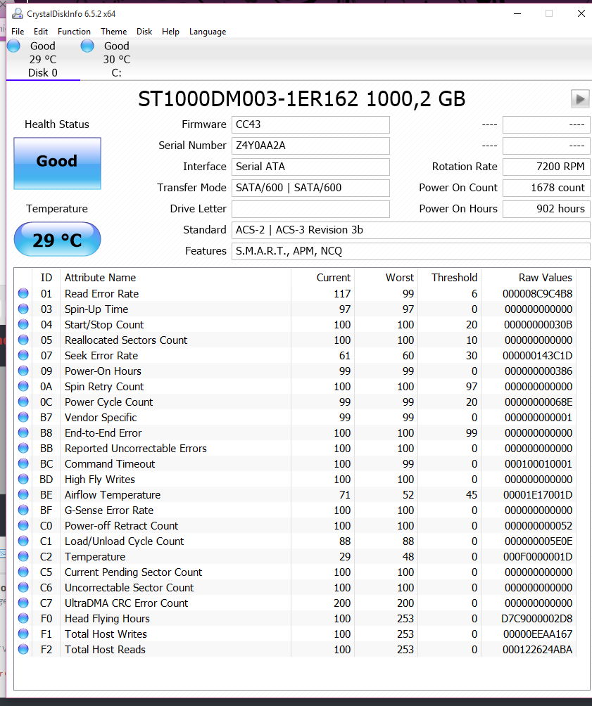Click the next disk arrow button
This screenshot has height=706, width=592.
[x=580, y=99]
